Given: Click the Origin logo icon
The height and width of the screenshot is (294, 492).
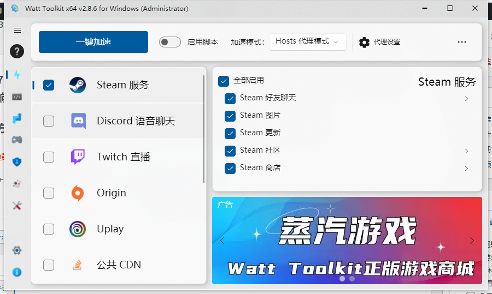Looking at the screenshot, I should [x=78, y=193].
